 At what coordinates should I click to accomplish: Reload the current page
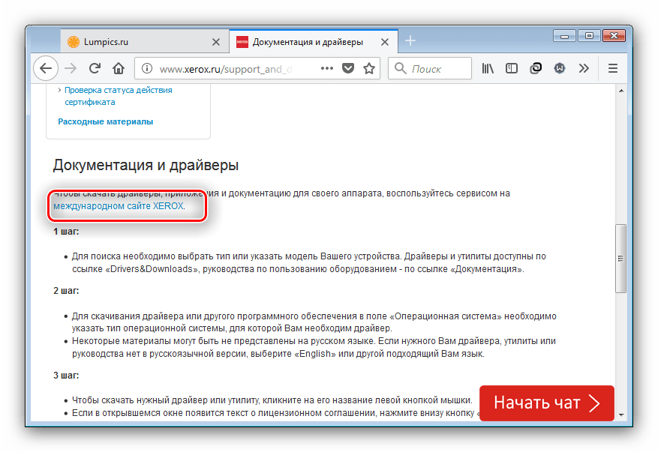95,68
